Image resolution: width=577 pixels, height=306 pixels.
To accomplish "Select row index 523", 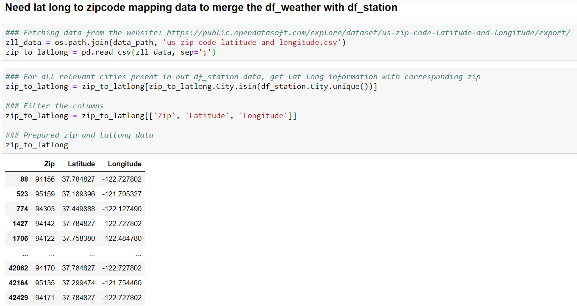I will click(22, 194).
